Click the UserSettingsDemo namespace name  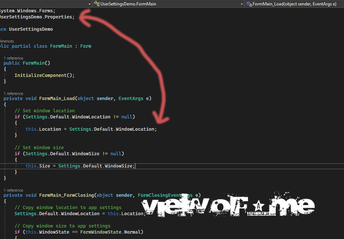click(x=31, y=29)
